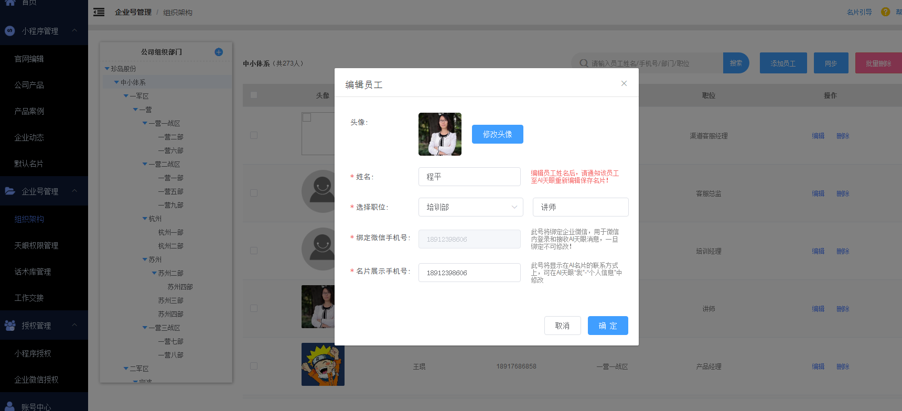Click the 授权管理 users icon in sidebar

(10, 326)
